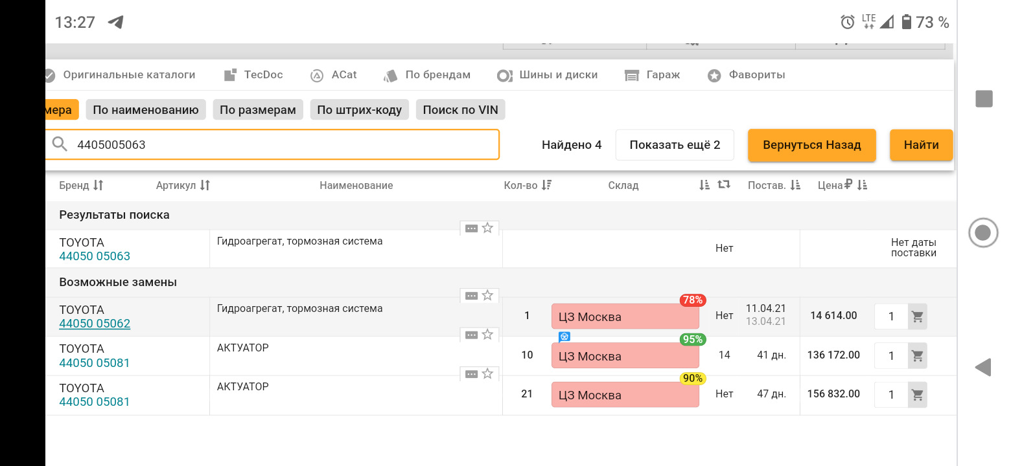Image resolution: width=1011 pixels, height=466 pixels.
Task: Click ЦЗ Москва warehouse with 95% badge
Action: click(x=625, y=356)
